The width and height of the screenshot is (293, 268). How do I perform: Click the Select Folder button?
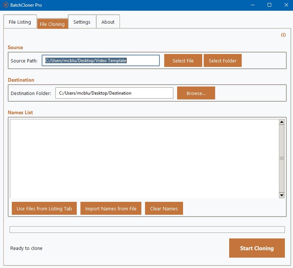tap(223, 61)
